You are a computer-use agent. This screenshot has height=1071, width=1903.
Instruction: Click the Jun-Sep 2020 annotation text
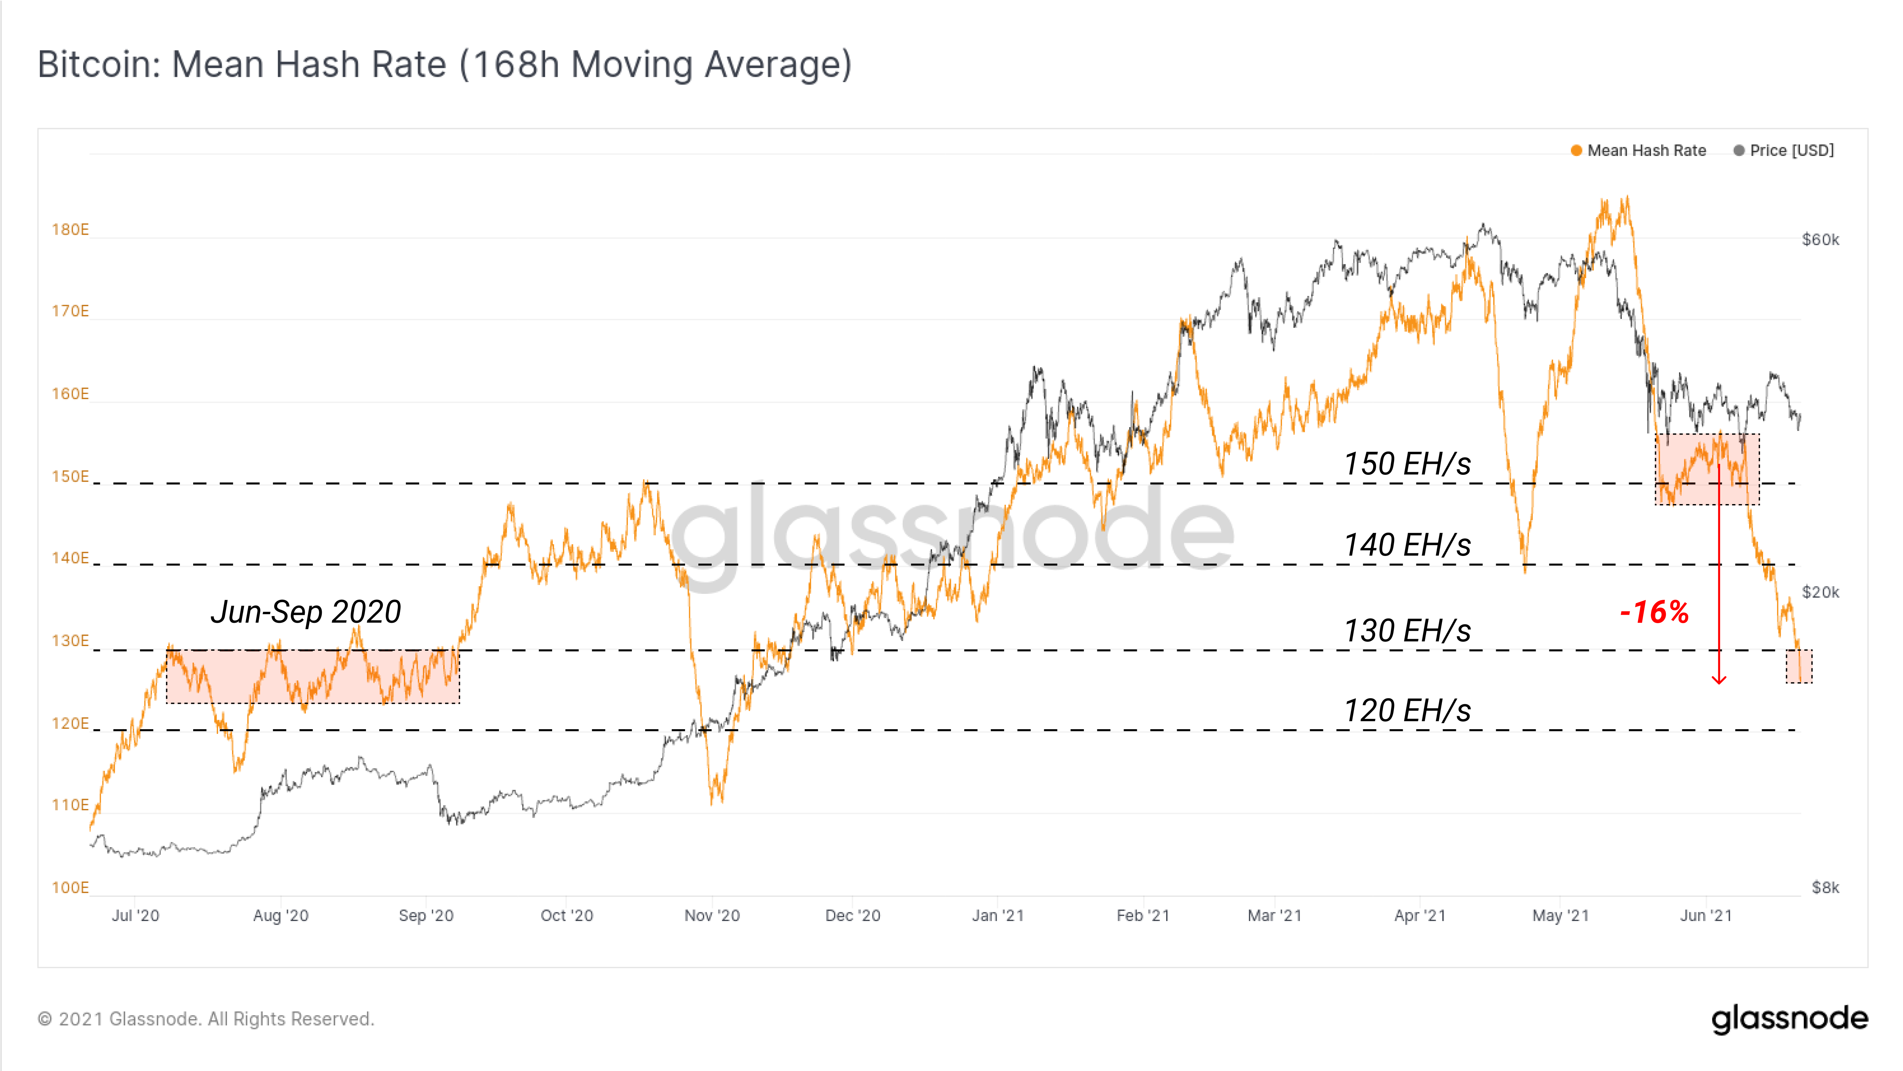306,612
